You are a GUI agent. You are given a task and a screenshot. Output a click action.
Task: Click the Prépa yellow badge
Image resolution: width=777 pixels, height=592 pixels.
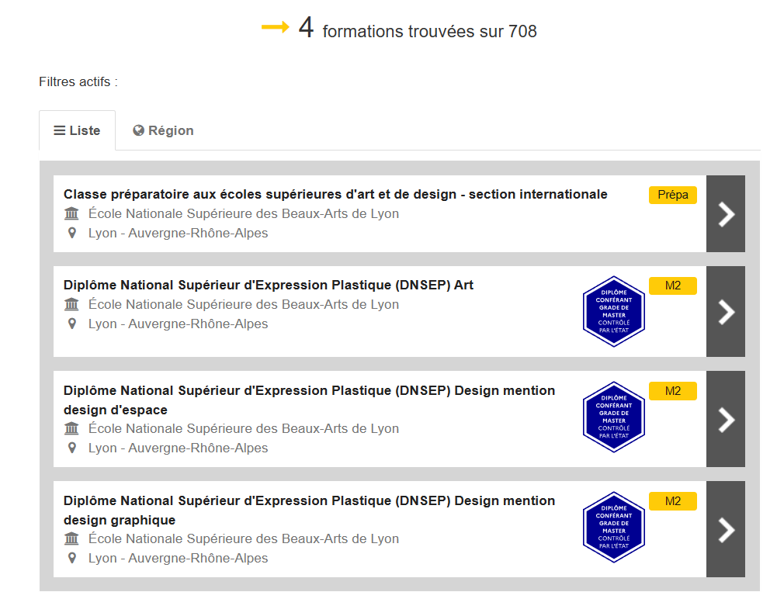pos(672,195)
